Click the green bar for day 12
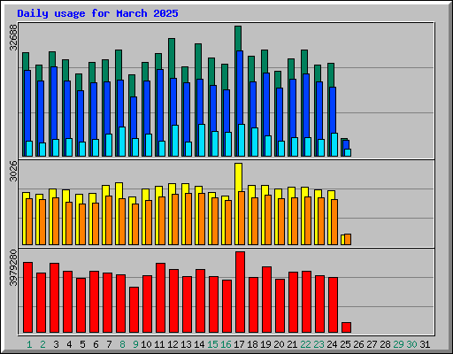Screen dimensions: 453x354 pyautogui.click(x=172, y=58)
